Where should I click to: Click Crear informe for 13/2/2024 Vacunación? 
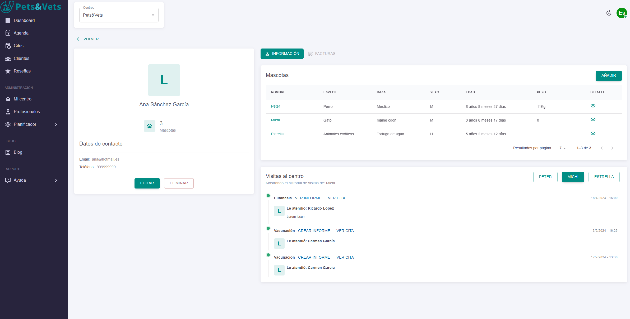[x=314, y=231]
